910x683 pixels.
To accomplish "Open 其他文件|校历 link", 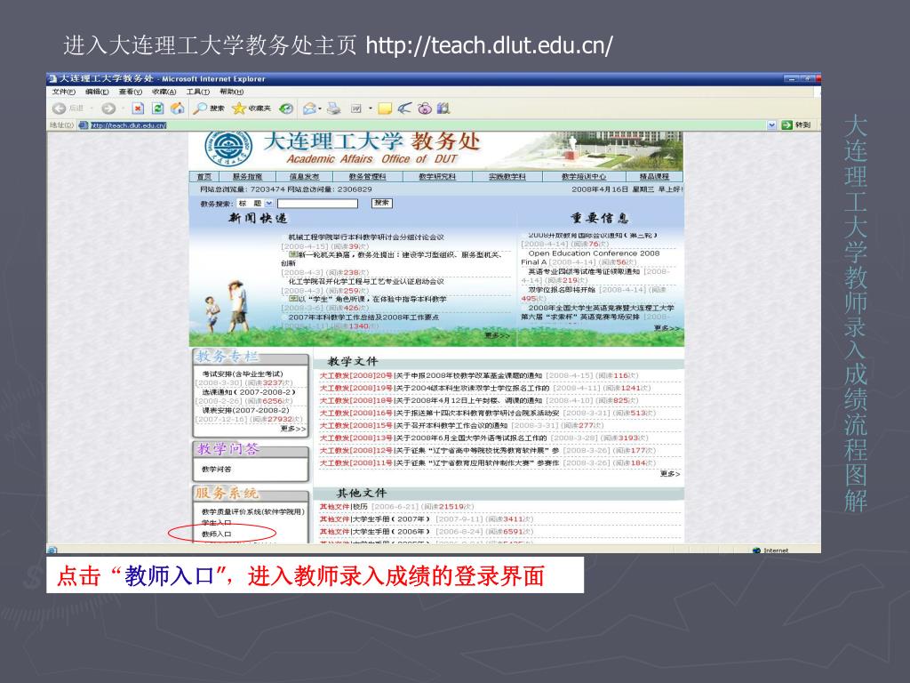I will pyautogui.click(x=344, y=506).
